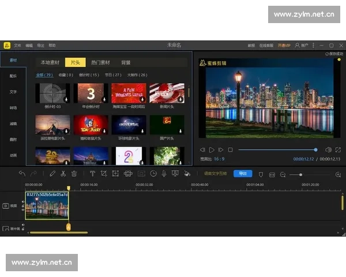Click 开通VIP upgrade link
346x277 pixels.
pos(284,46)
